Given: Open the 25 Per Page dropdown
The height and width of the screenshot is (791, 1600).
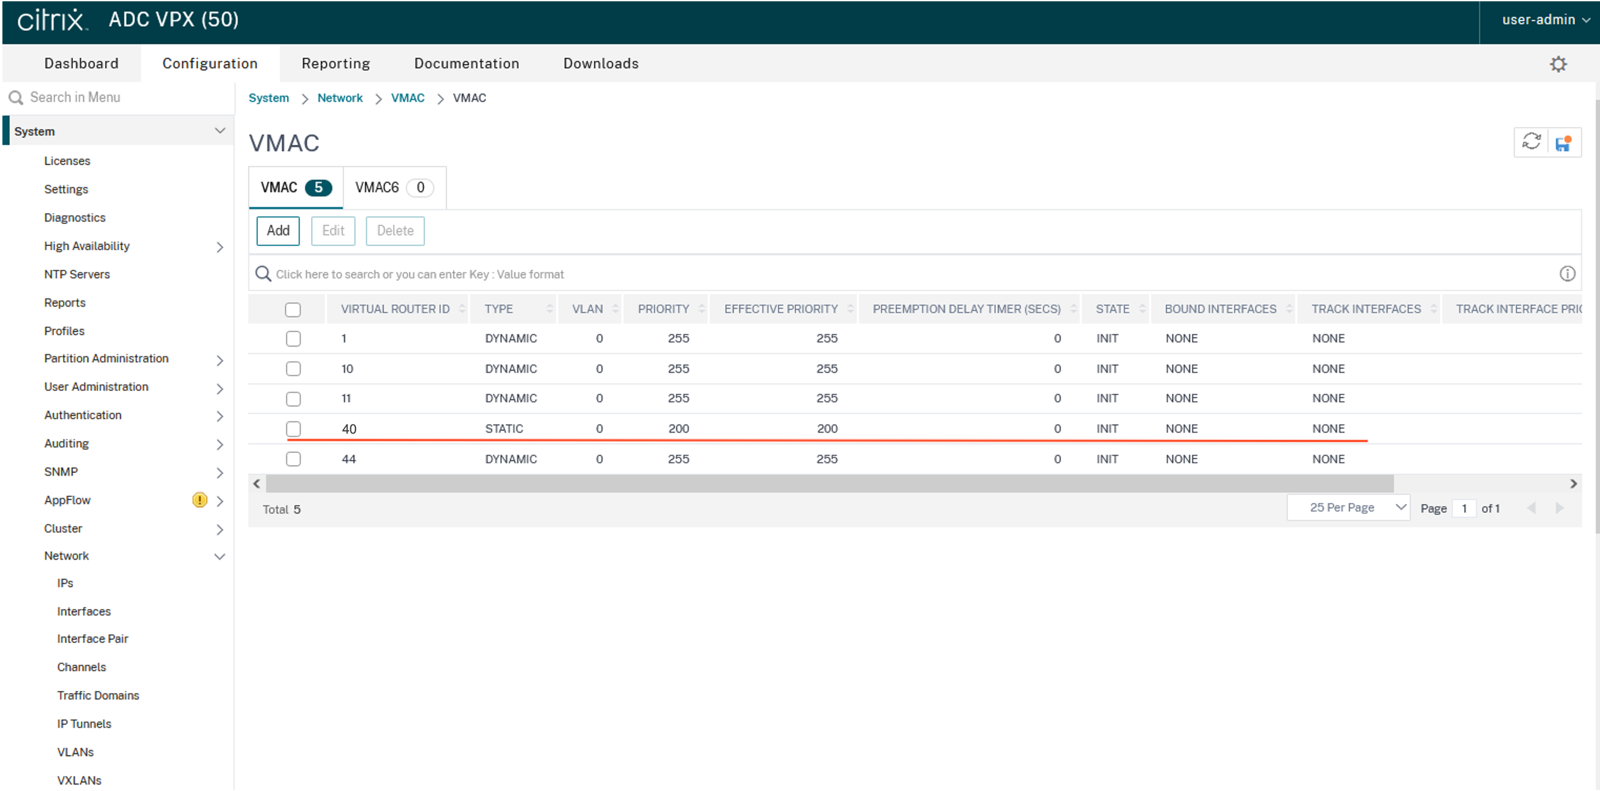Looking at the screenshot, I should (x=1348, y=508).
